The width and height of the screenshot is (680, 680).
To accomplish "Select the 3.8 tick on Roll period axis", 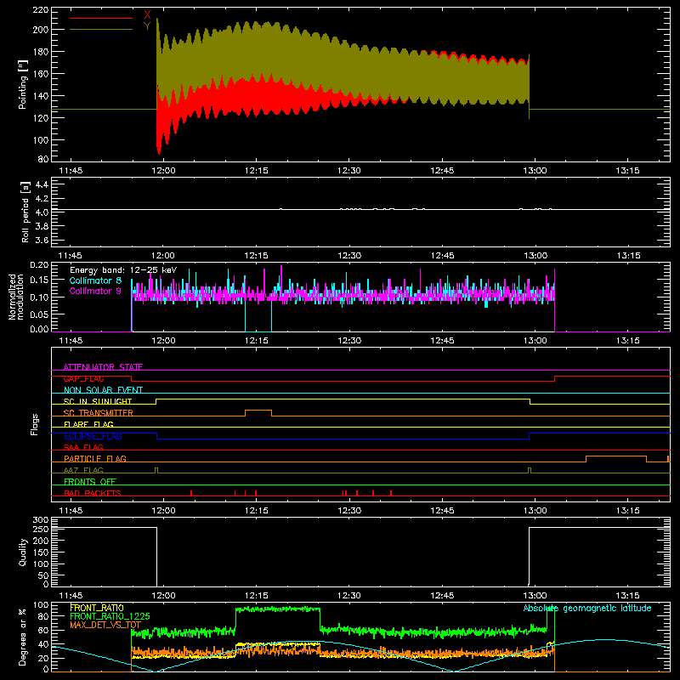I will 42,226.
